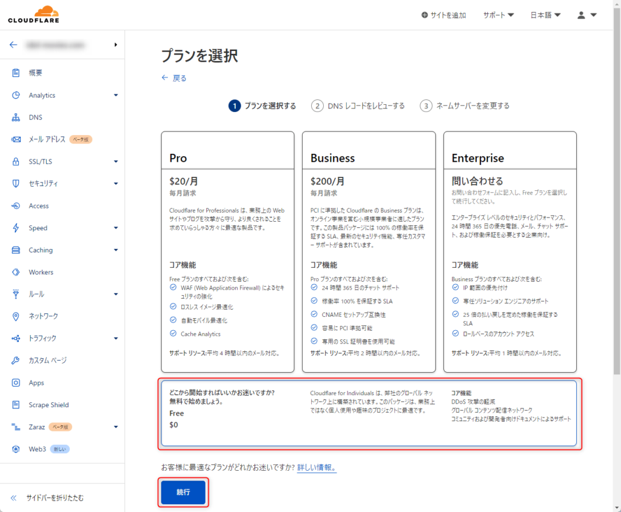Click the left arrow icon next to 戻る
This screenshot has width=621, height=512.
point(165,78)
